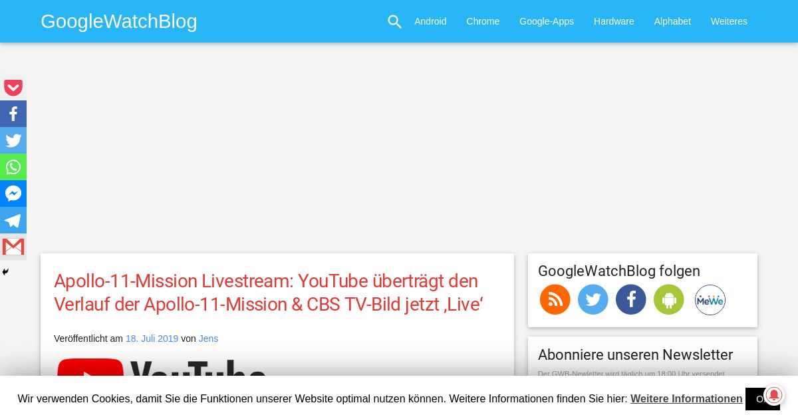Share article via Telegram icon
The image size is (798, 419).
click(x=13, y=220)
